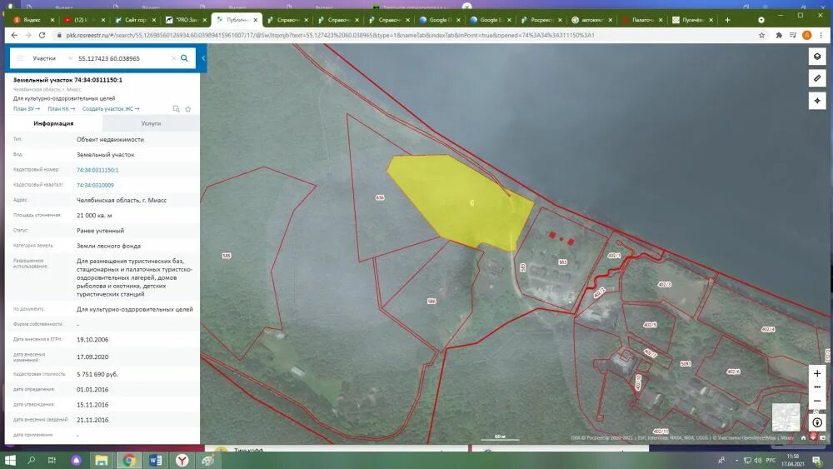Add parcel to favorites star
The image size is (833, 469).
tap(187, 109)
